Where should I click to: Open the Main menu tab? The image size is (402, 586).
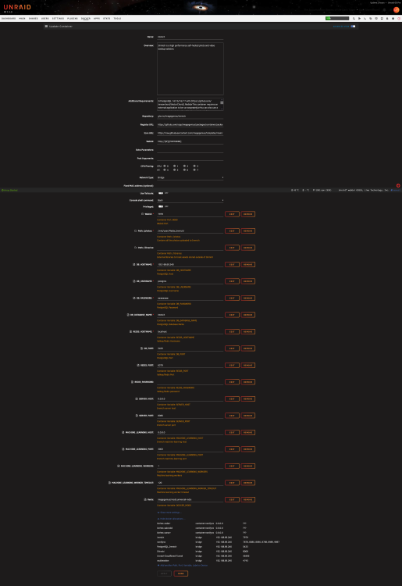(22, 18)
